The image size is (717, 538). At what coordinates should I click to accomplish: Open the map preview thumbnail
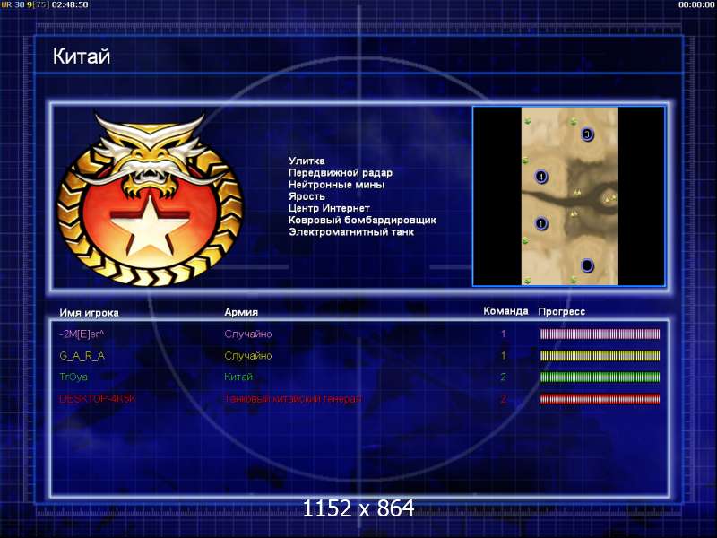coord(569,196)
